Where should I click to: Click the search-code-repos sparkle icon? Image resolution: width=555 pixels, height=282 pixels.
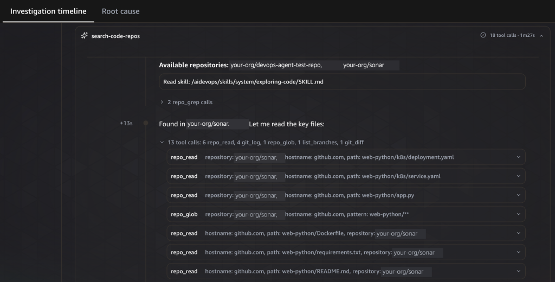click(x=84, y=36)
